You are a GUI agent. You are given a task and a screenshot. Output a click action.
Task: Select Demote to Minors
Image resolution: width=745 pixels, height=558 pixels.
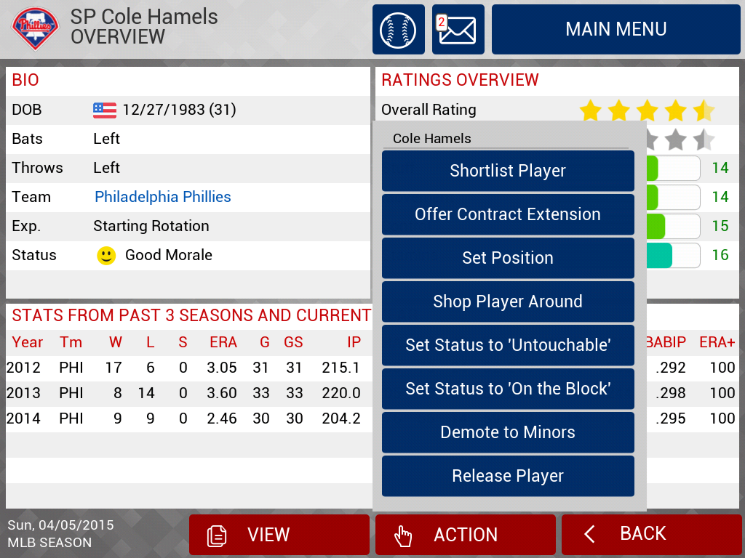(508, 433)
